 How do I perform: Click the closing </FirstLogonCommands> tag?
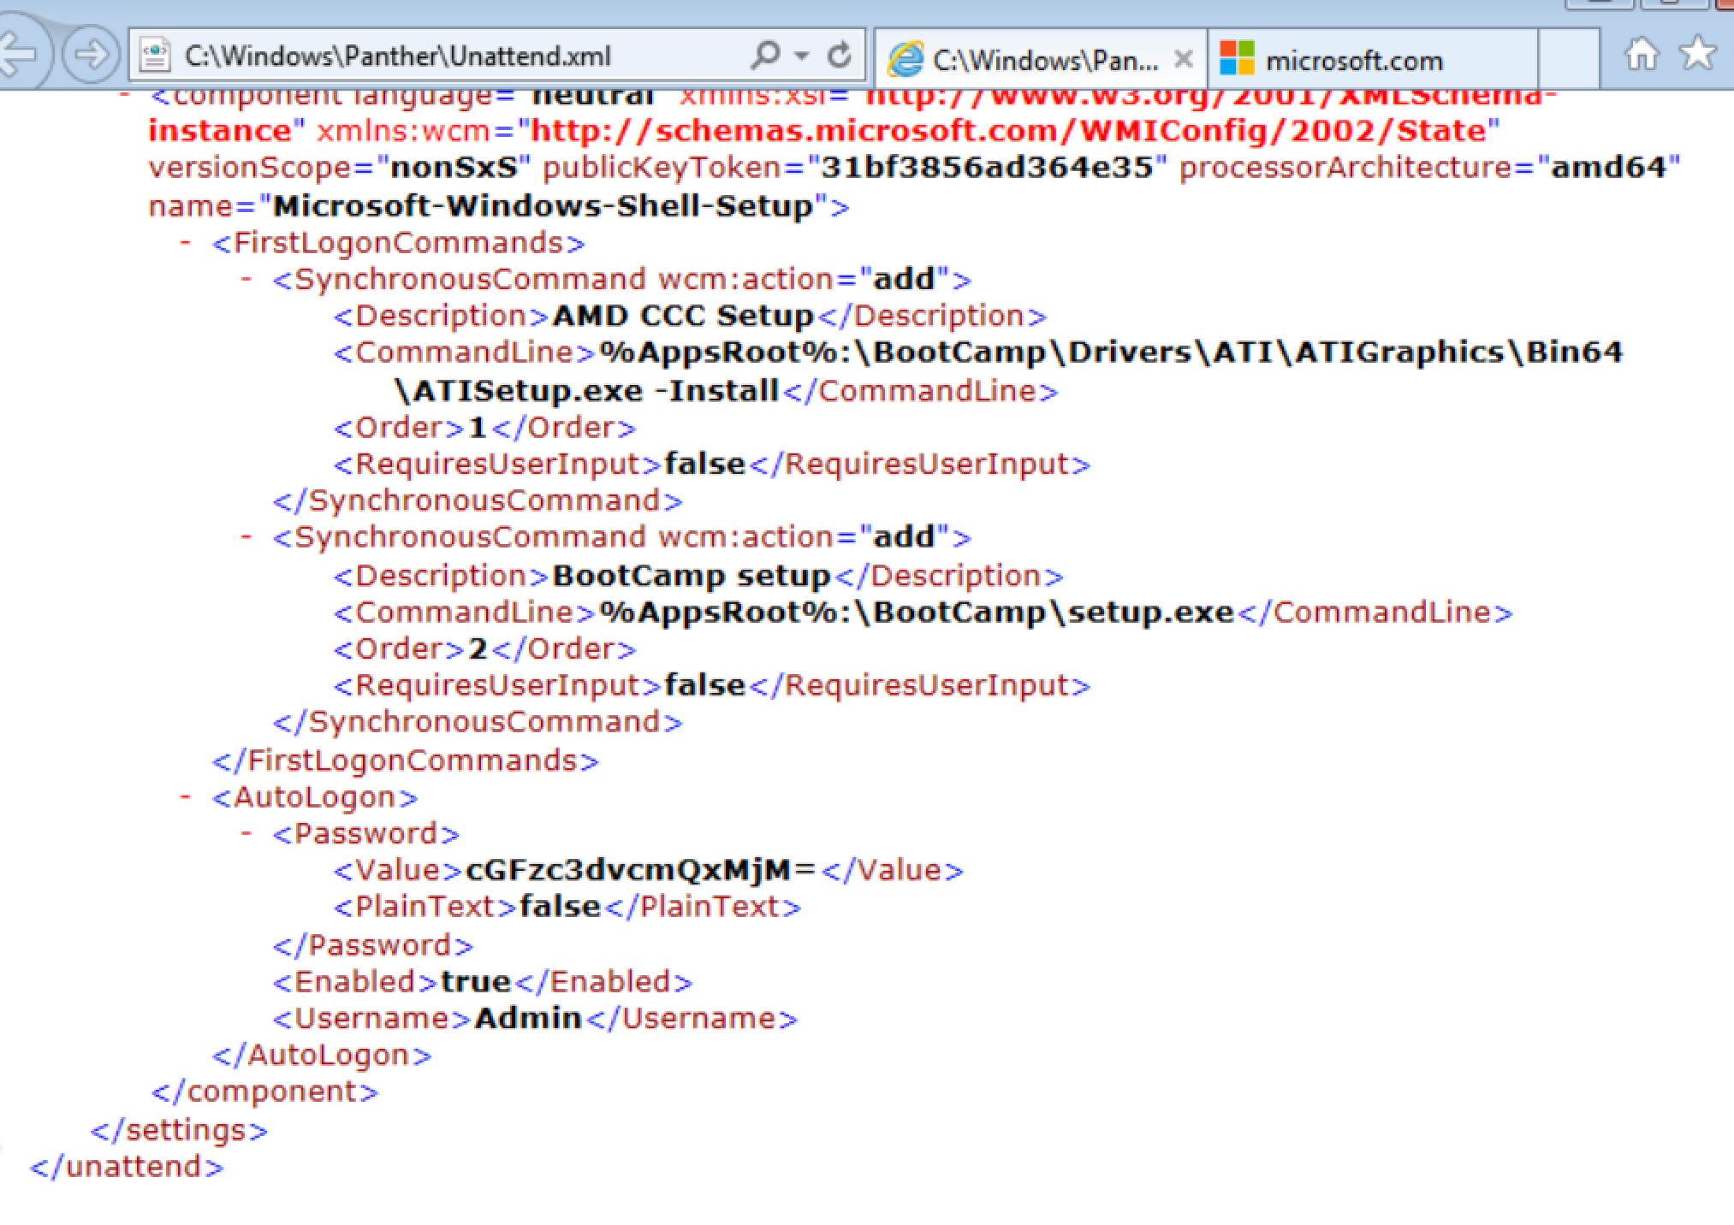tap(406, 760)
